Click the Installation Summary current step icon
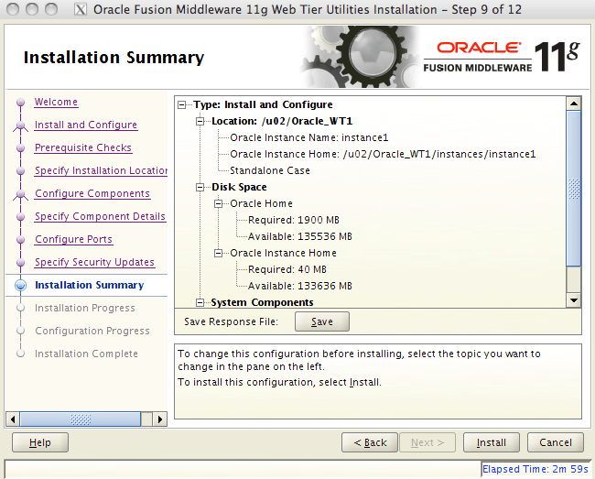 tap(21, 285)
